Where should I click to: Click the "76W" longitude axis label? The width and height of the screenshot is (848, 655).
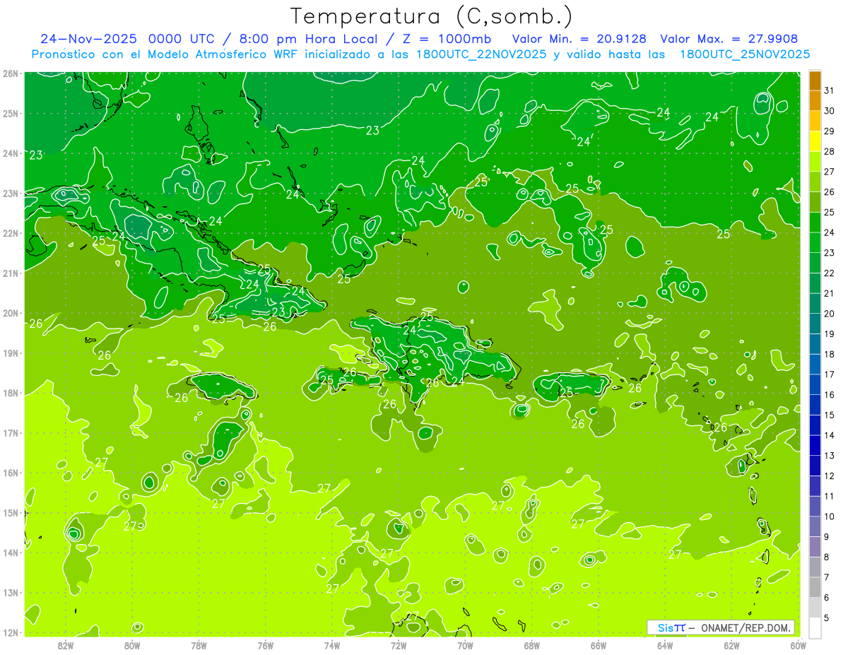coord(266,645)
